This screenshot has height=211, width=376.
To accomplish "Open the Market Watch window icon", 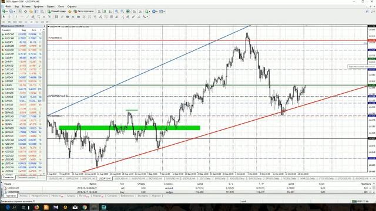I will [19, 11].
